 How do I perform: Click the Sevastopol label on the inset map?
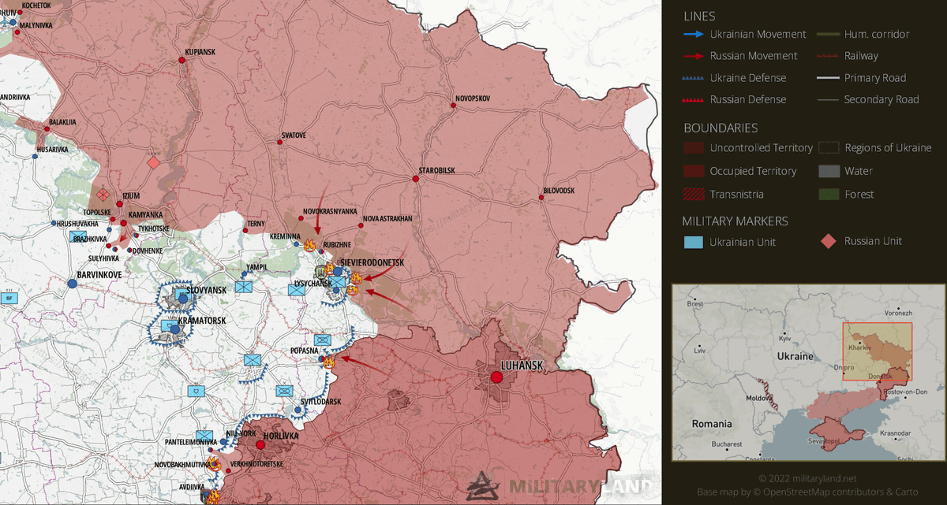coord(822,441)
